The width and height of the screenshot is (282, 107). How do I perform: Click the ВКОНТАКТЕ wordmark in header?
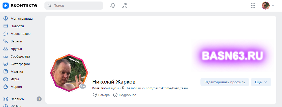(24, 6)
